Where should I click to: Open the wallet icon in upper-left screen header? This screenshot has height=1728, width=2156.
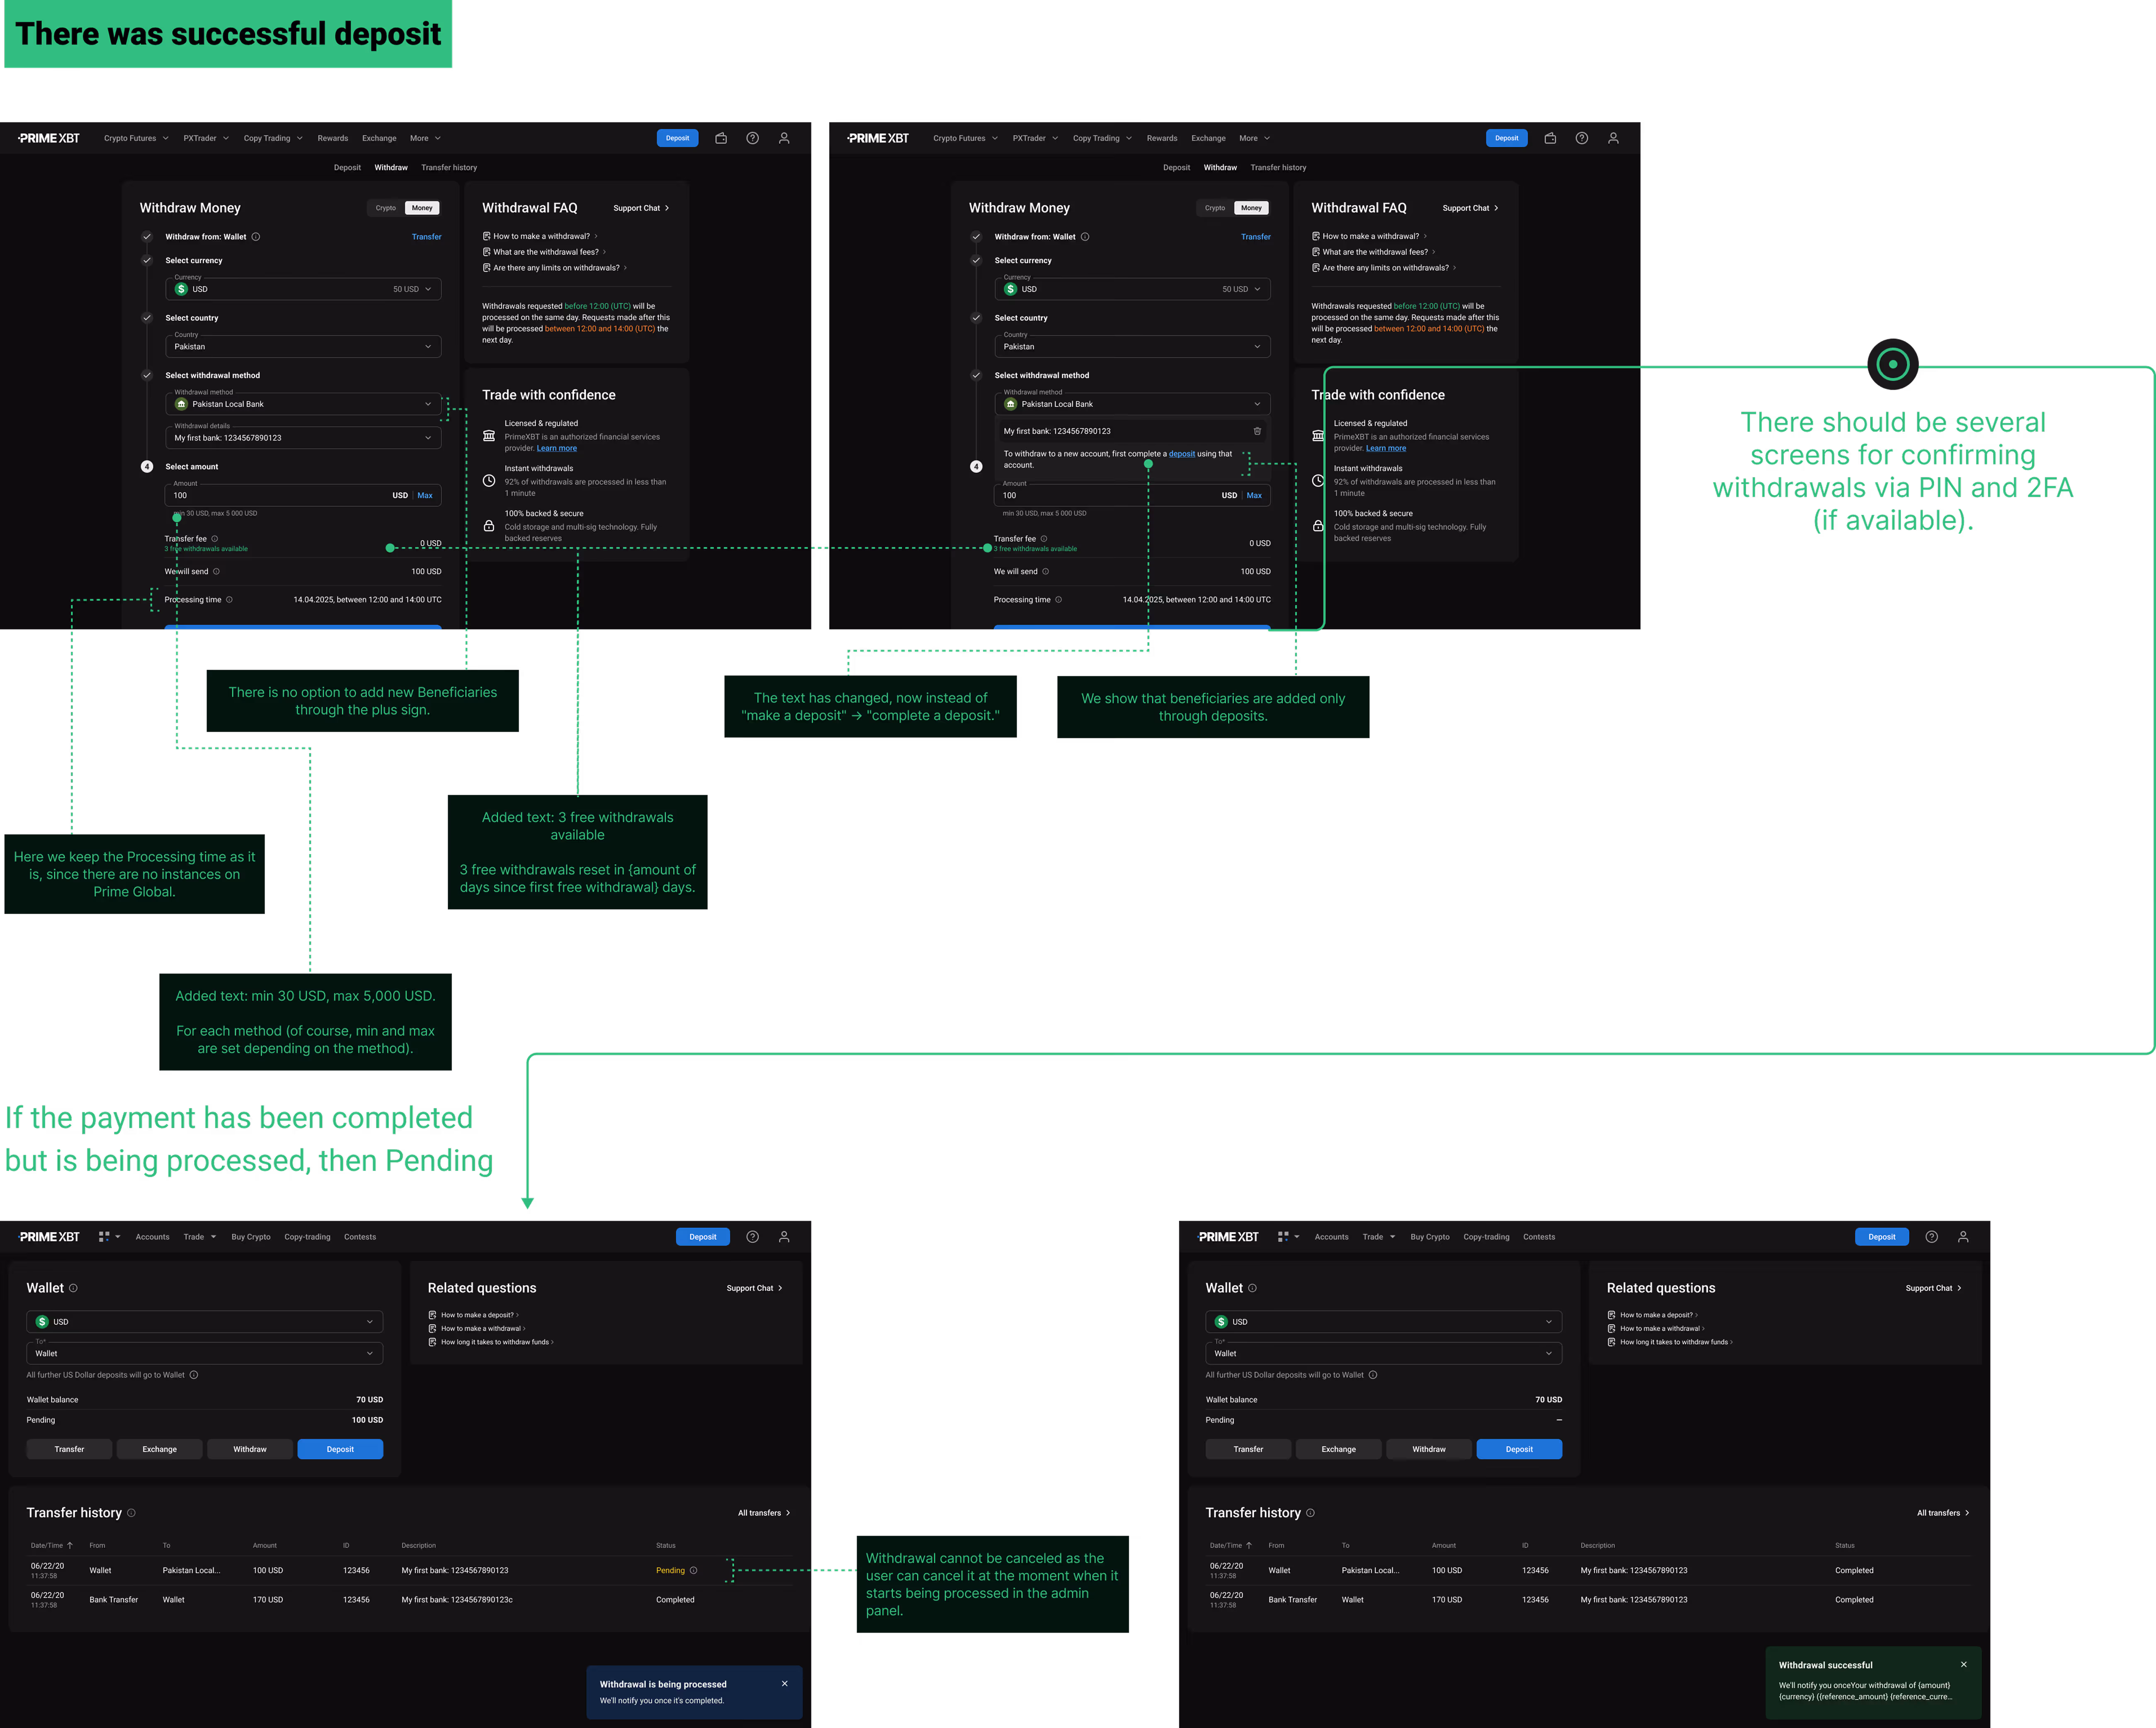click(x=721, y=138)
